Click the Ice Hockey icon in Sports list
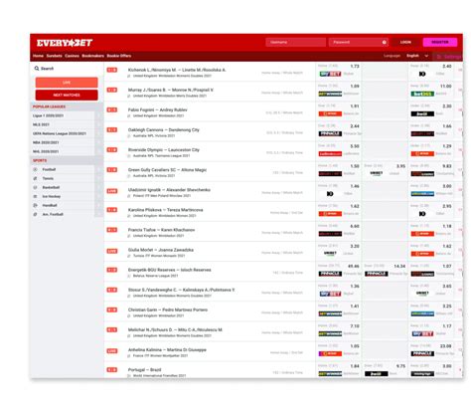471x412 pixels. (35, 196)
